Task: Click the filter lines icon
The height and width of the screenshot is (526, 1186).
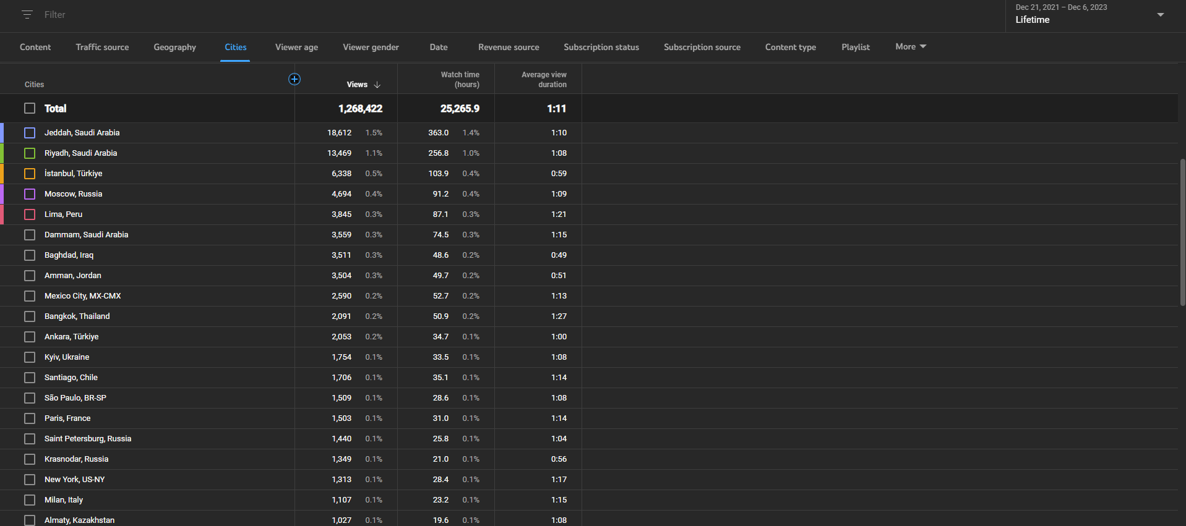Action: click(27, 14)
